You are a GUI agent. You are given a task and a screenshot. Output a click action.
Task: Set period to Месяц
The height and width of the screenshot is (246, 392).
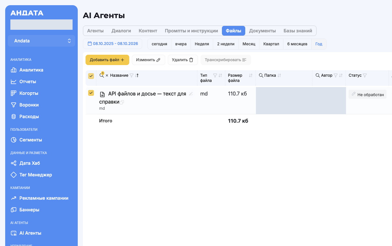[x=249, y=44]
